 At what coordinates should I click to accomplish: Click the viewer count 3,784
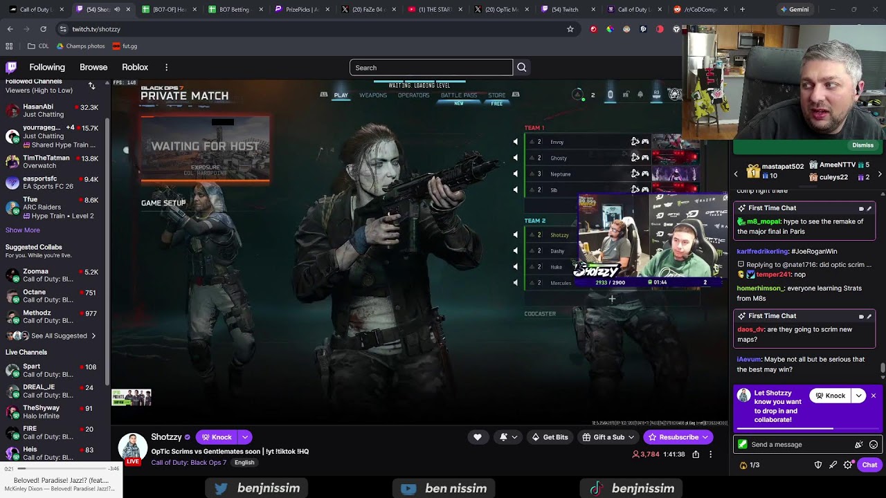(x=645, y=454)
